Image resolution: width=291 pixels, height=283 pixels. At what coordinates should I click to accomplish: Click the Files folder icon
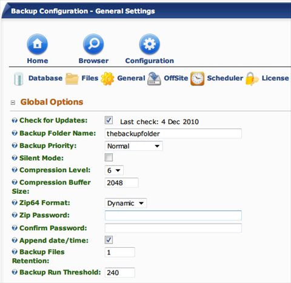[72, 79]
